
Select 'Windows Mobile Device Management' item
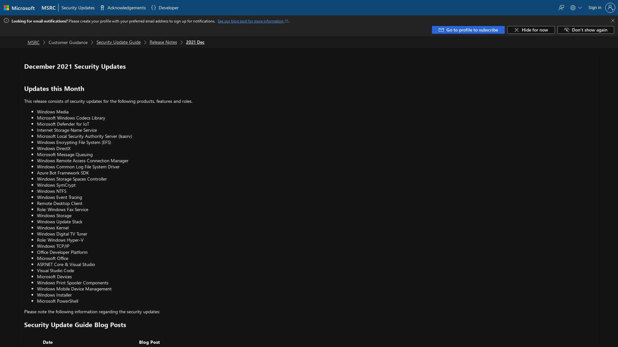tap(74, 289)
